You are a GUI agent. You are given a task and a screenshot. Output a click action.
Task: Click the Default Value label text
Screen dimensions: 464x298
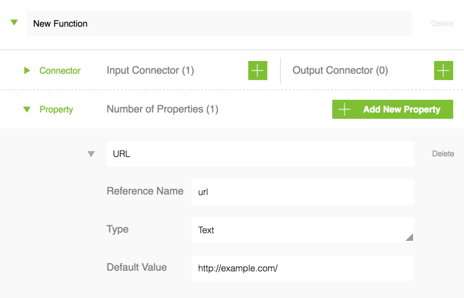tap(136, 267)
